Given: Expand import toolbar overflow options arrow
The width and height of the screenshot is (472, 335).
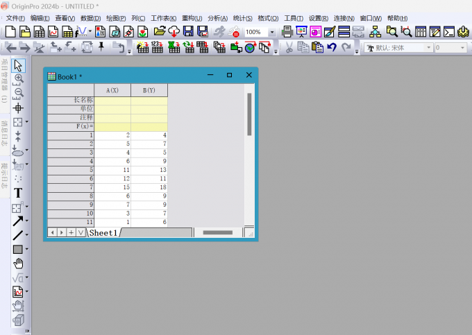Looking at the screenshot, I should pos(276,51).
